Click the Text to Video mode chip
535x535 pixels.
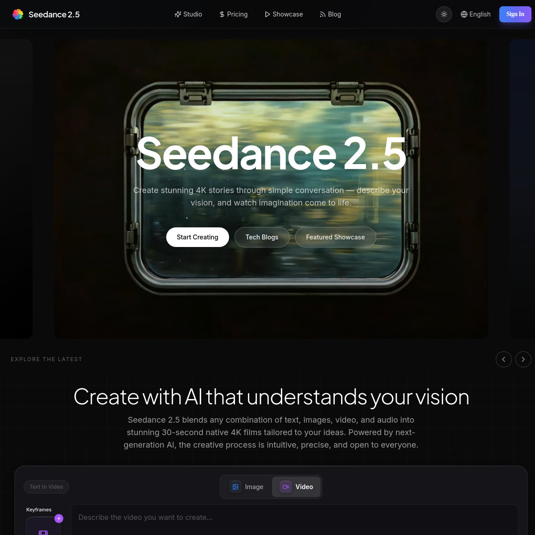46,487
